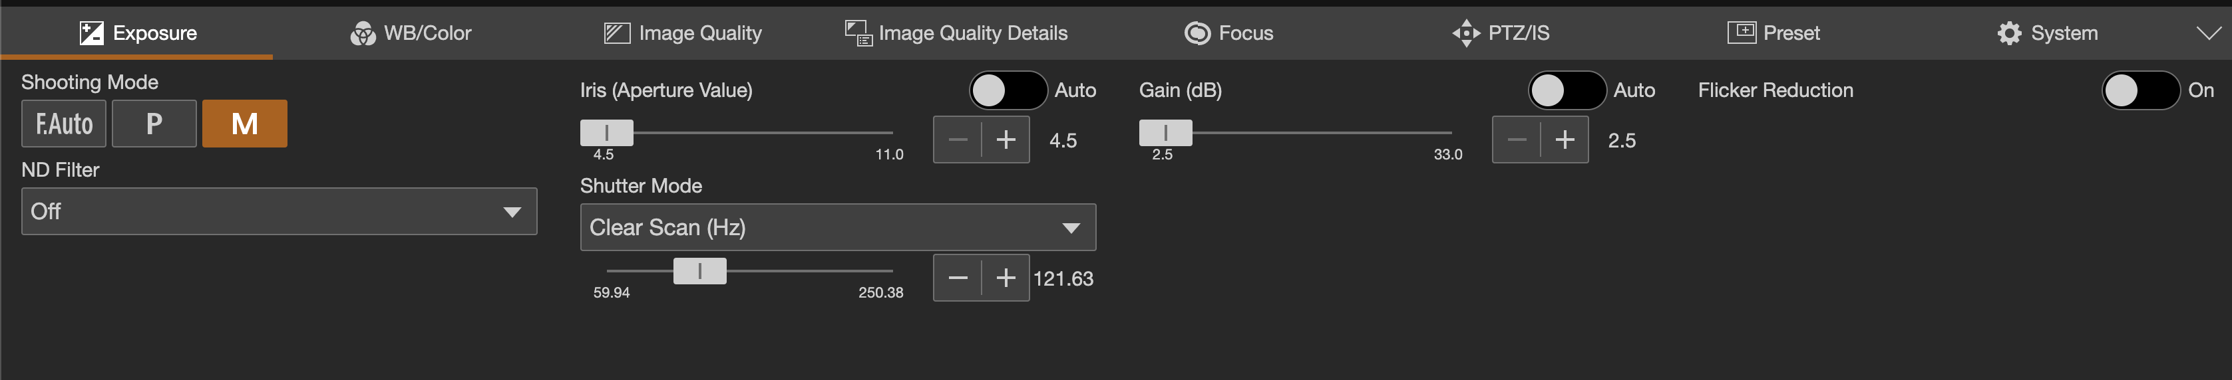Image resolution: width=2232 pixels, height=380 pixels.
Task: Open the ND Filter dropdown
Action: tap(279, 211)
